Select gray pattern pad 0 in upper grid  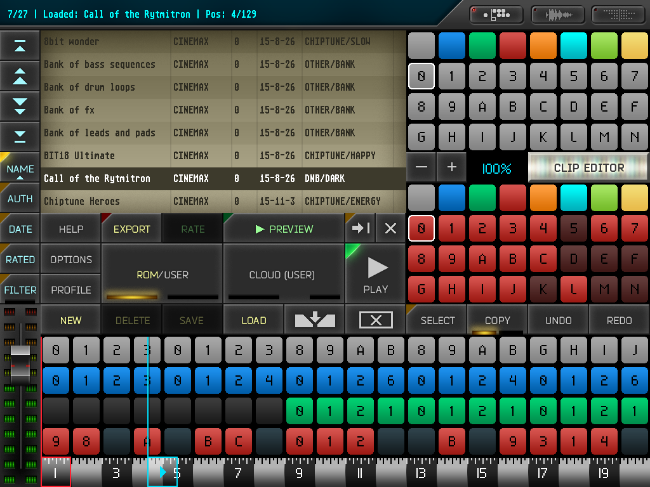tap(421, 76)
